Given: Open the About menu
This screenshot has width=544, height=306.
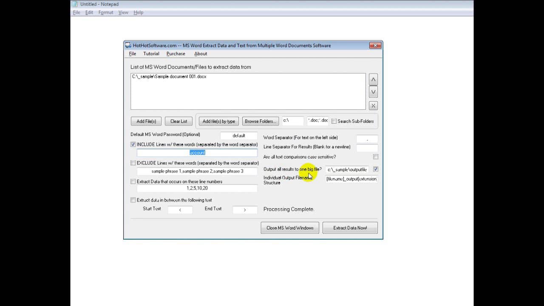Looking at the screenshot, I should click(201, 54).
